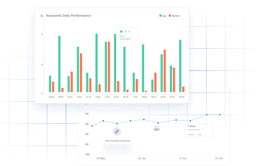258x166 pixels.
Task: Select the orange Down bar for 10 Jun
Action: click(72, 82)
